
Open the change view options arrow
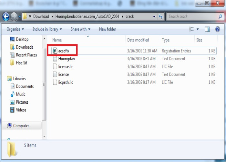click(x=198, y=29)
